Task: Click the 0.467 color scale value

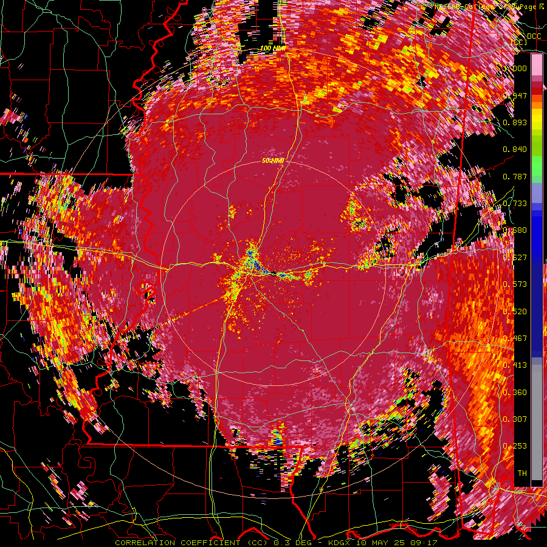Action: pos(515,339)
